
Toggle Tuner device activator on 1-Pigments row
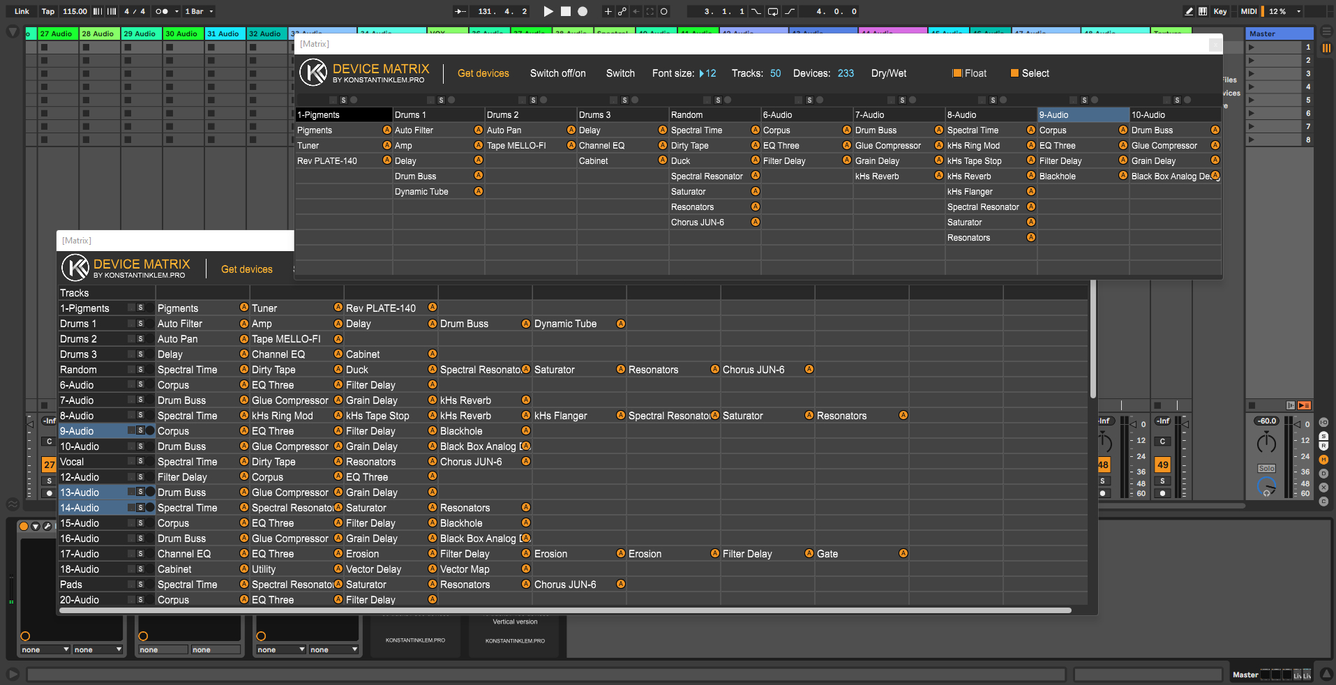(338, 308)
